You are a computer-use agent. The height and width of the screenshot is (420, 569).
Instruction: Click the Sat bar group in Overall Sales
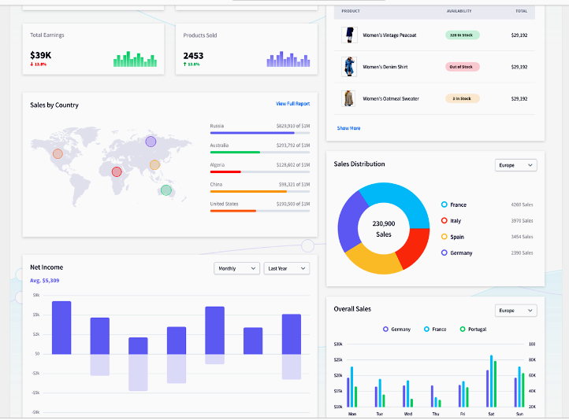click(491, 381)
